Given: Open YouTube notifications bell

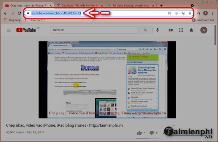Looking at the screenshot, I should click(191, 30).
